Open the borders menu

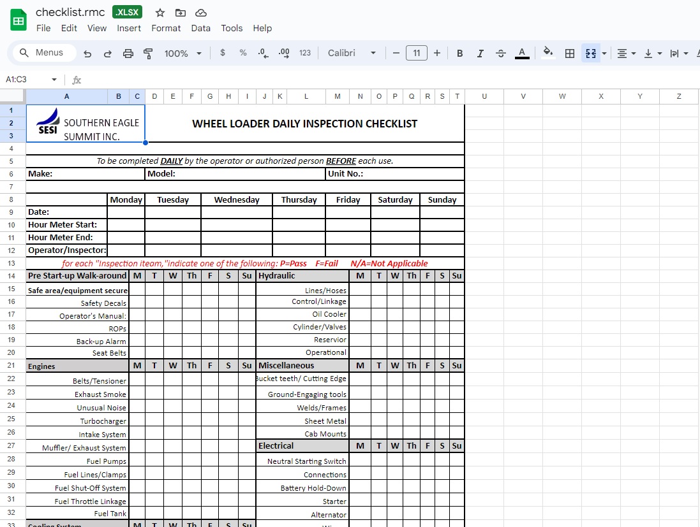(570, 54)
